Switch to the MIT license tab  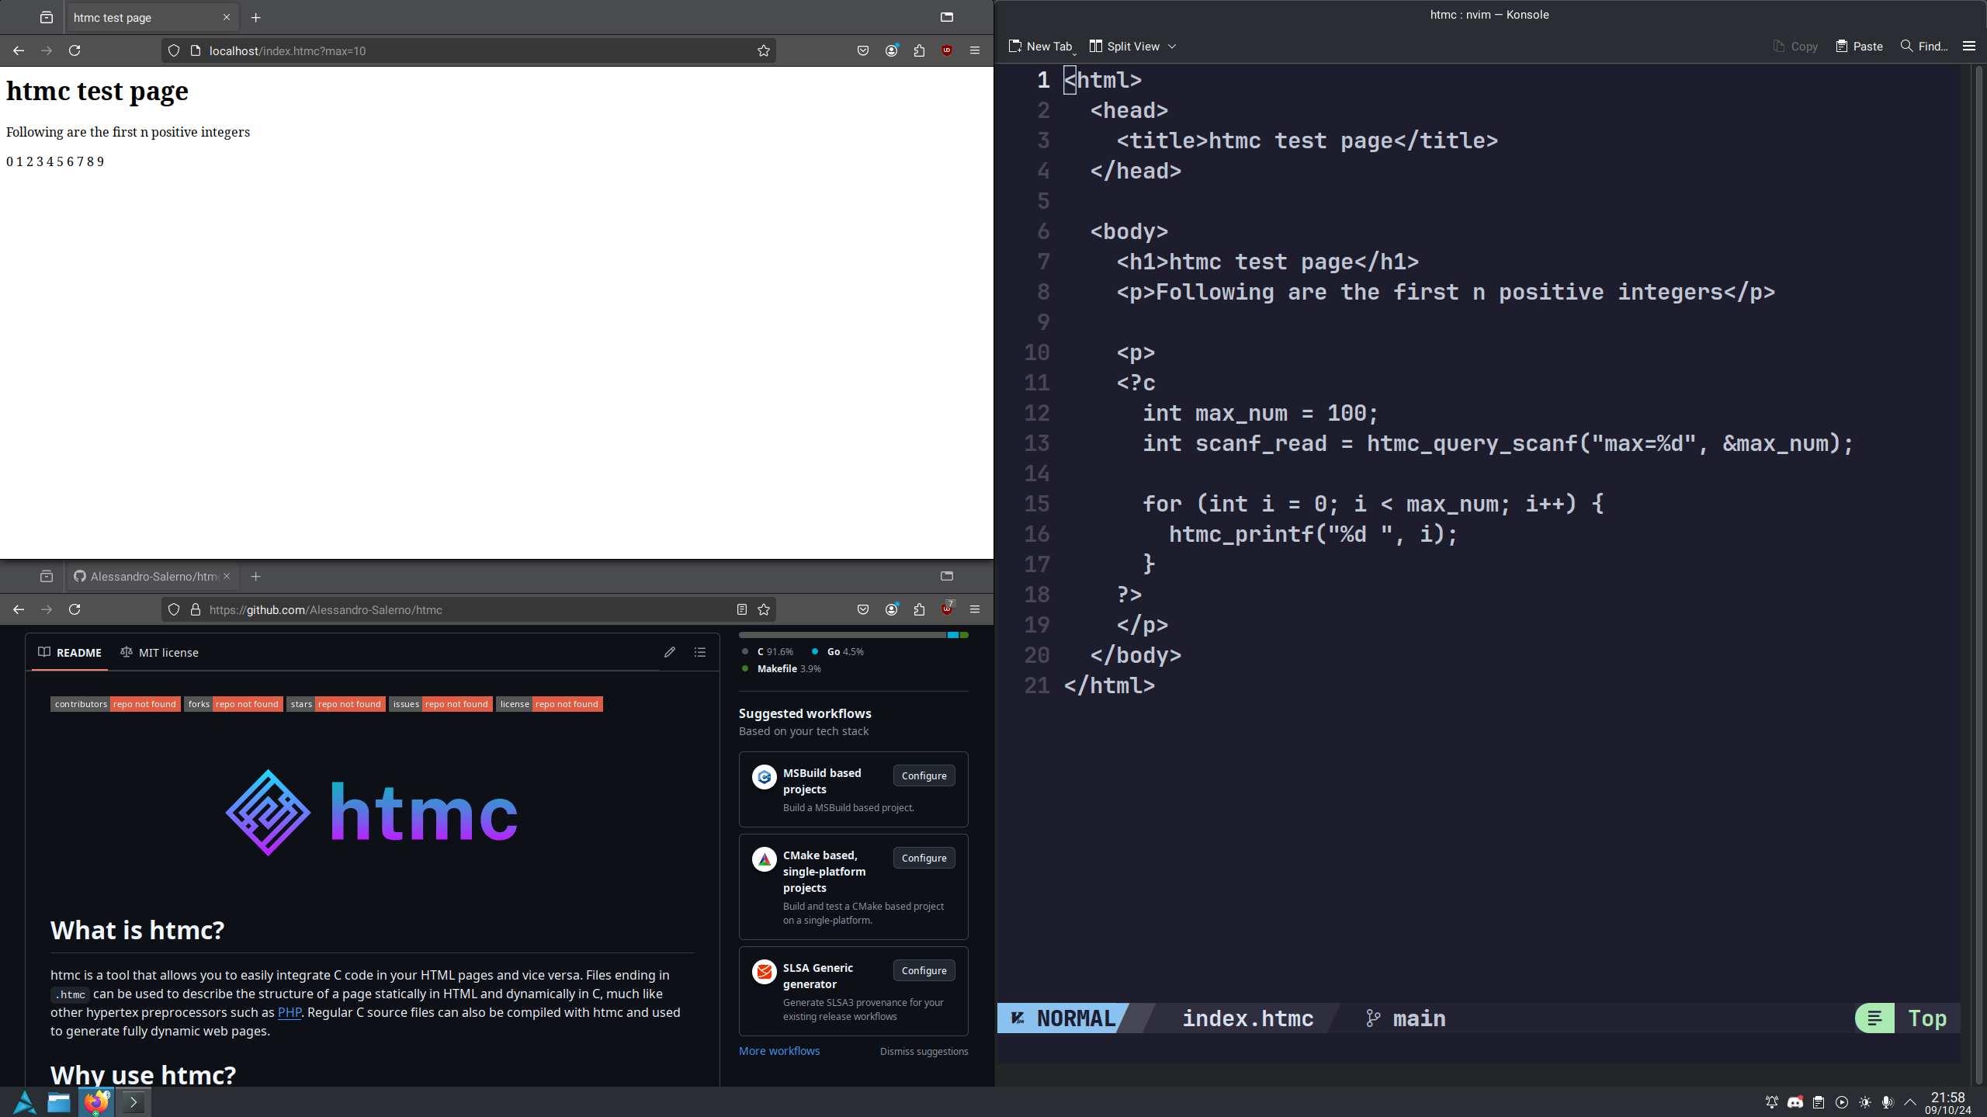point(160,652)
